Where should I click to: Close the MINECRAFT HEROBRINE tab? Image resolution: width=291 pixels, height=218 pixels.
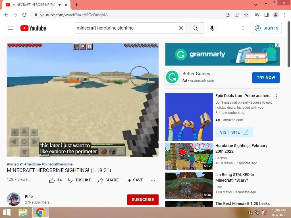[66, 5]
